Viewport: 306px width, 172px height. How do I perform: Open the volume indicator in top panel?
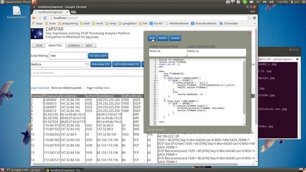pyautogui.click(x=272, y=2)
